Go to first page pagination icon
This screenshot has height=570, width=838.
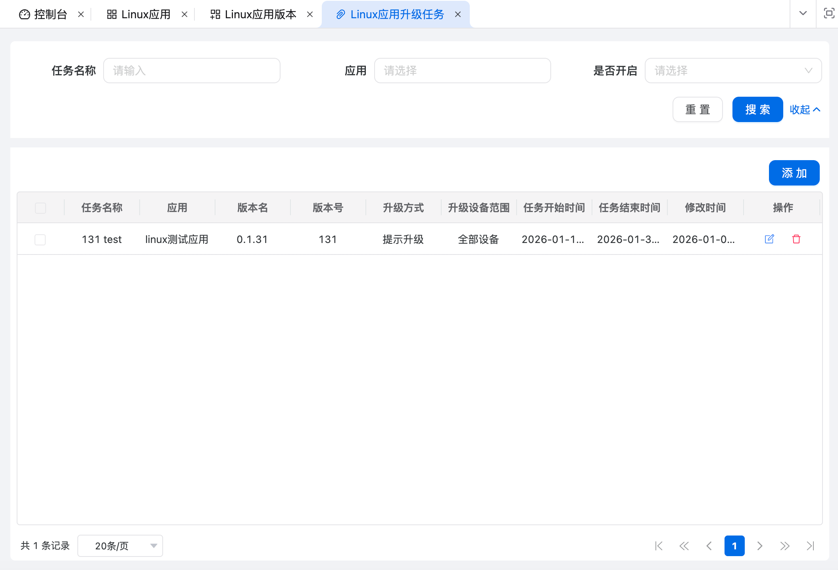(x=659, y=546)
